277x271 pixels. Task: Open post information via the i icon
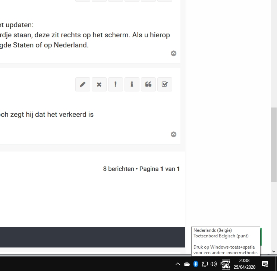tap(132, 84)
